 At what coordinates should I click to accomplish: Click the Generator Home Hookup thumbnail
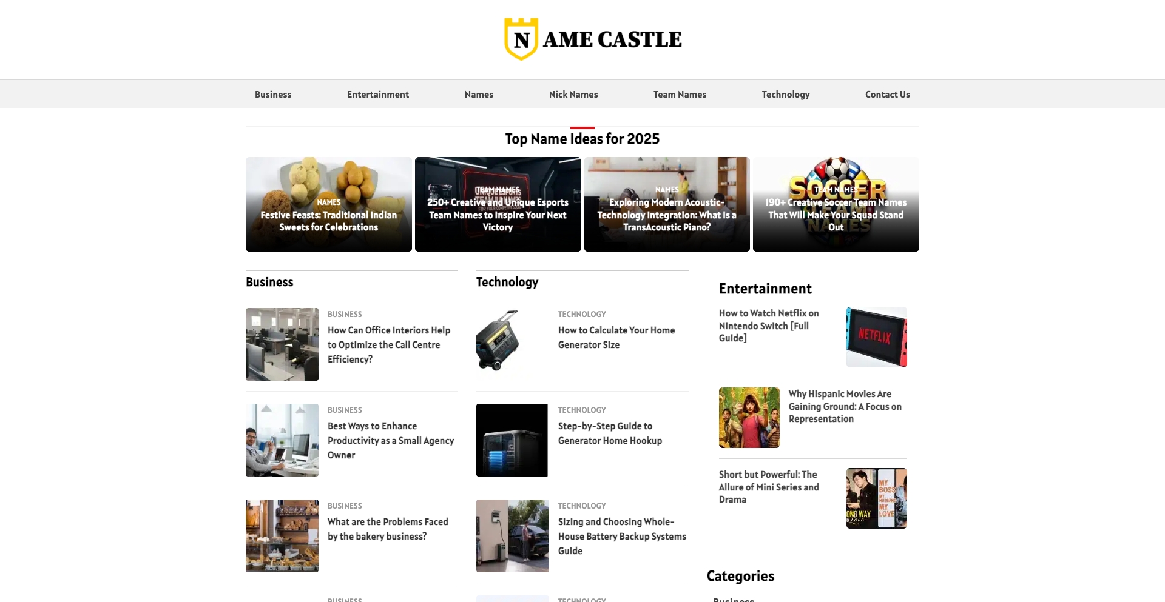512,440
